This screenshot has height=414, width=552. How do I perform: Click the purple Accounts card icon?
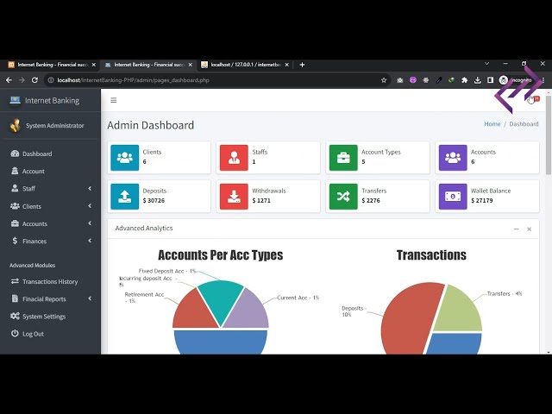tap(453, 158)
